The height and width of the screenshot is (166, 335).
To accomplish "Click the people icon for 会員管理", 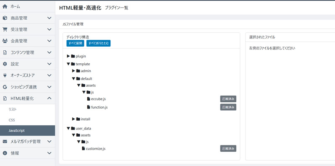I will tap(5, 41).
